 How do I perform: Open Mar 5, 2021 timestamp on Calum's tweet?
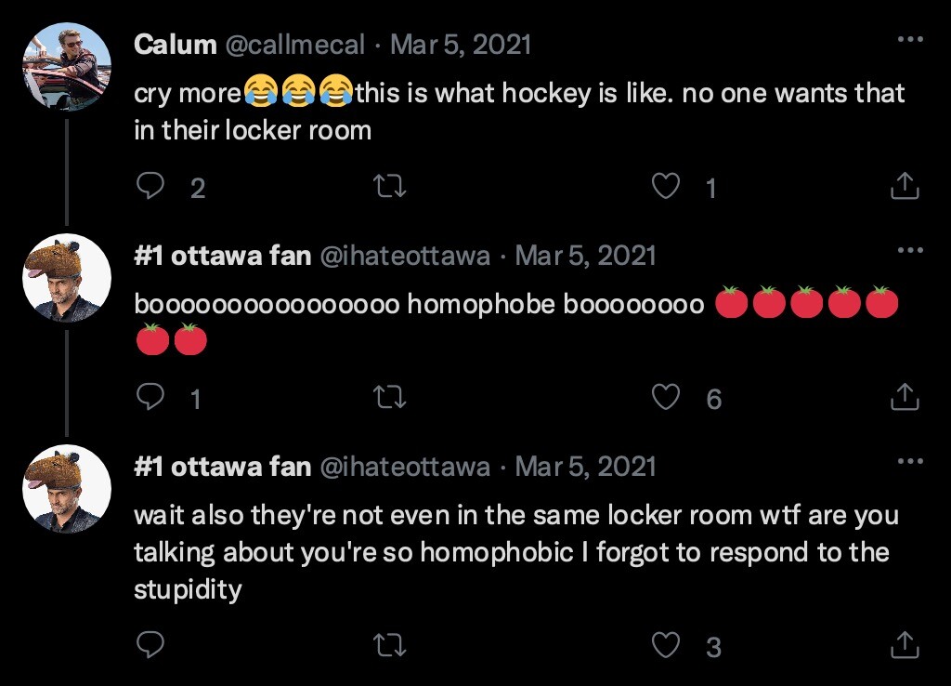pos(461,45)
